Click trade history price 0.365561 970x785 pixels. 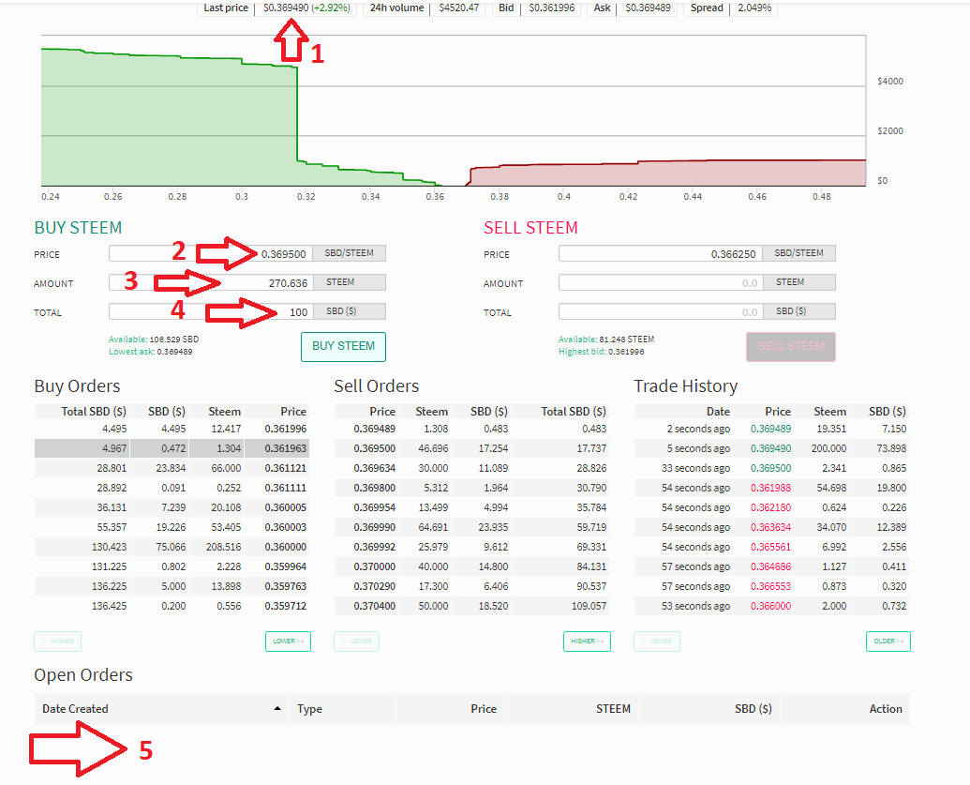coord(770,548)
